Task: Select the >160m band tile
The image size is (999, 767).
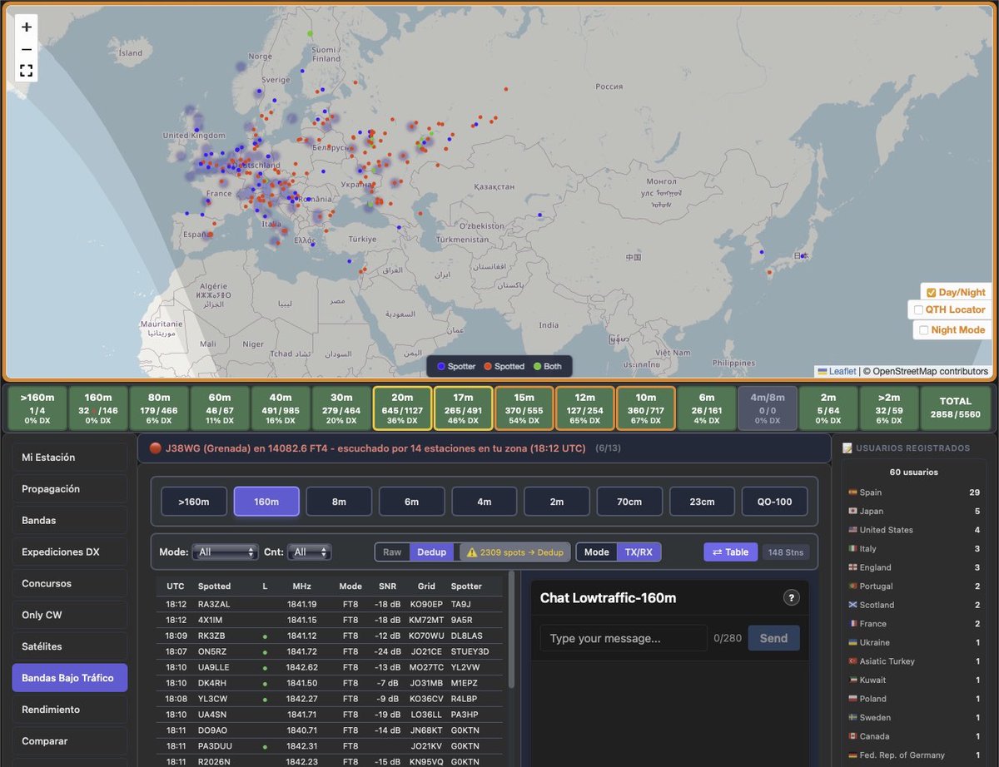Action: 37,408
